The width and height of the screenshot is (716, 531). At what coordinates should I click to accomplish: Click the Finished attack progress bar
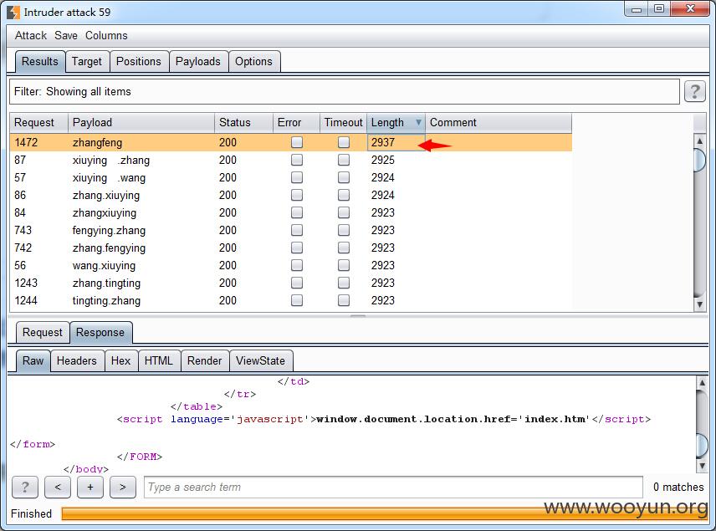(384, 513)
